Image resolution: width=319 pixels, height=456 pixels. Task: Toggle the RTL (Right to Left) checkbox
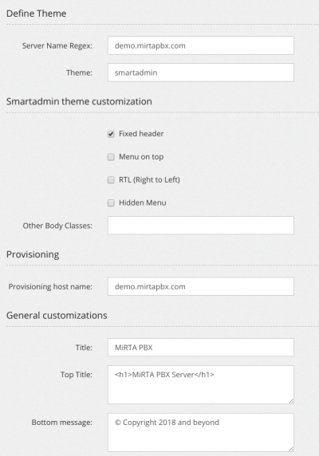click(x=111, y=180)
